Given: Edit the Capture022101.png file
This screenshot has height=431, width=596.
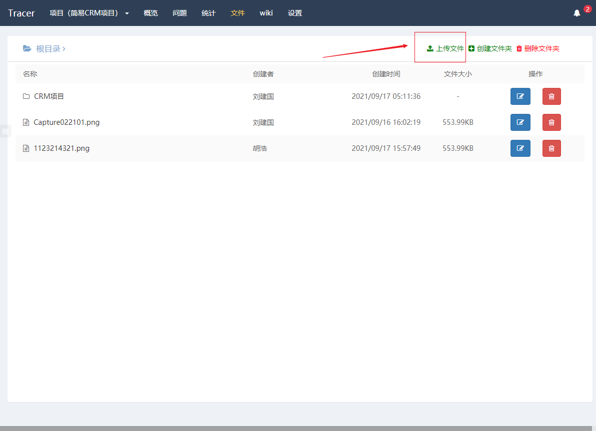Looking at the screenshot, I should (x=520, y=122).
